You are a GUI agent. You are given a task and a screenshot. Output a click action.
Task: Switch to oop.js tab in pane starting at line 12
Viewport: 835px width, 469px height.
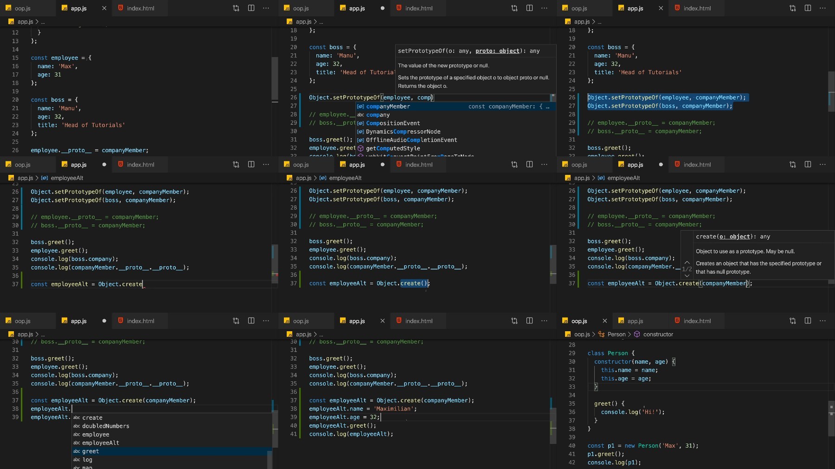coord(22,8)
